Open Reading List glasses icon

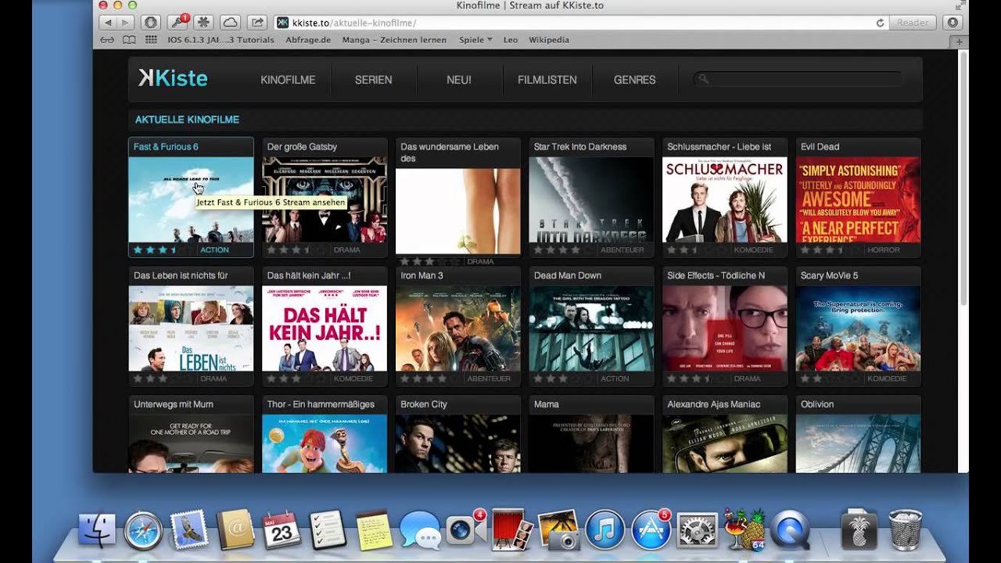pos(108,40)
